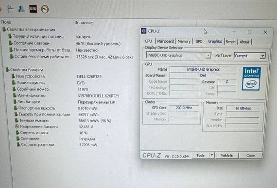Viewport: 277px width, 188px height.
Task: Maximize the CPU-Z window
Action: (249, 32)
